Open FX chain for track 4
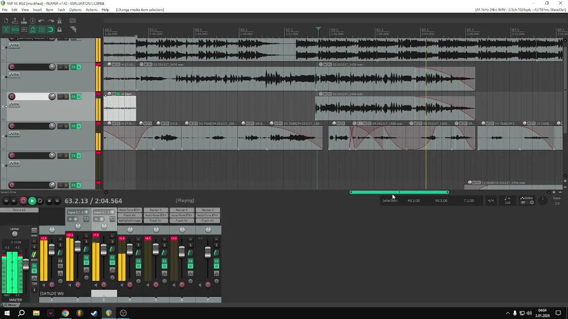 click(74, 126)
